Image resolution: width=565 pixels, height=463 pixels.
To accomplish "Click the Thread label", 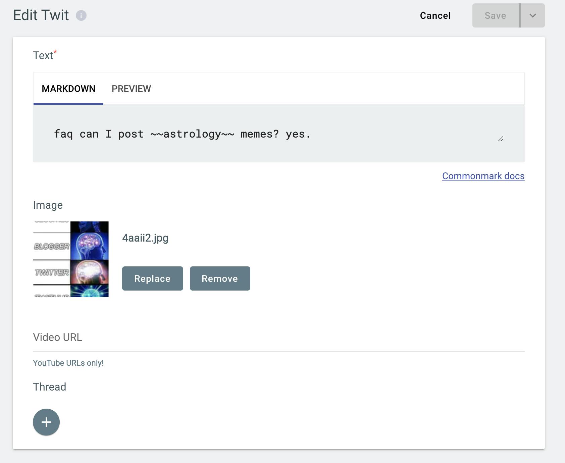I will [x=49, y=387].
